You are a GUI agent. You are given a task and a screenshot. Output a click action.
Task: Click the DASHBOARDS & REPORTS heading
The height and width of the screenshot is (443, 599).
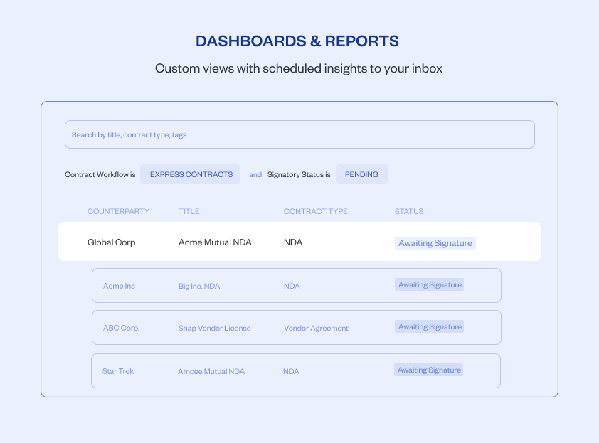(298, 41)
